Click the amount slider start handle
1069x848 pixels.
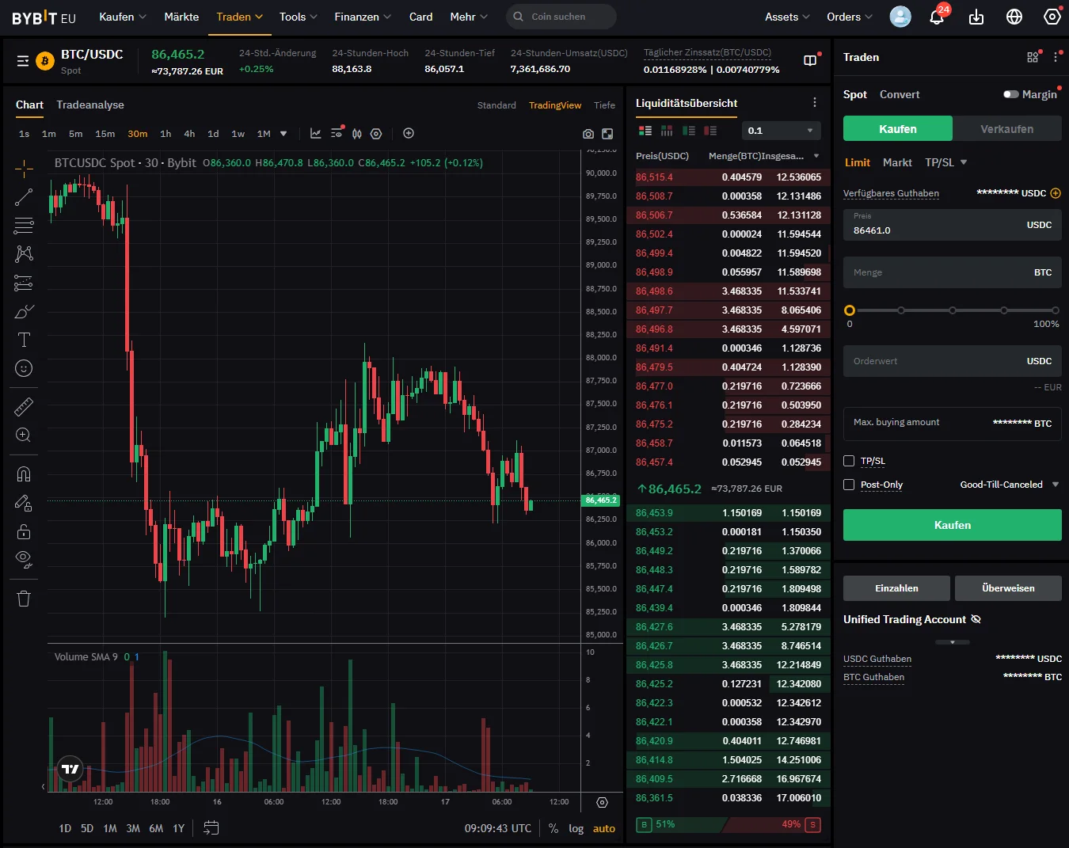point(850,310)
